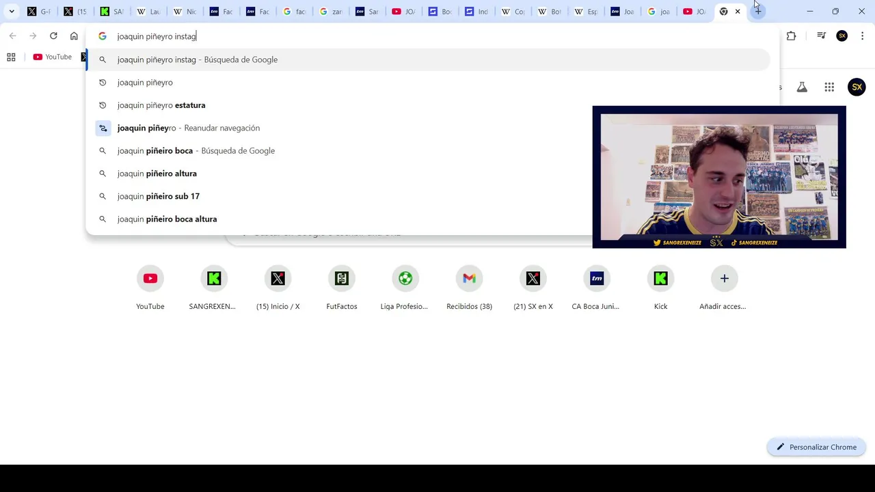Switch to the Google tab labeled 'joa'

click(659, 12)
